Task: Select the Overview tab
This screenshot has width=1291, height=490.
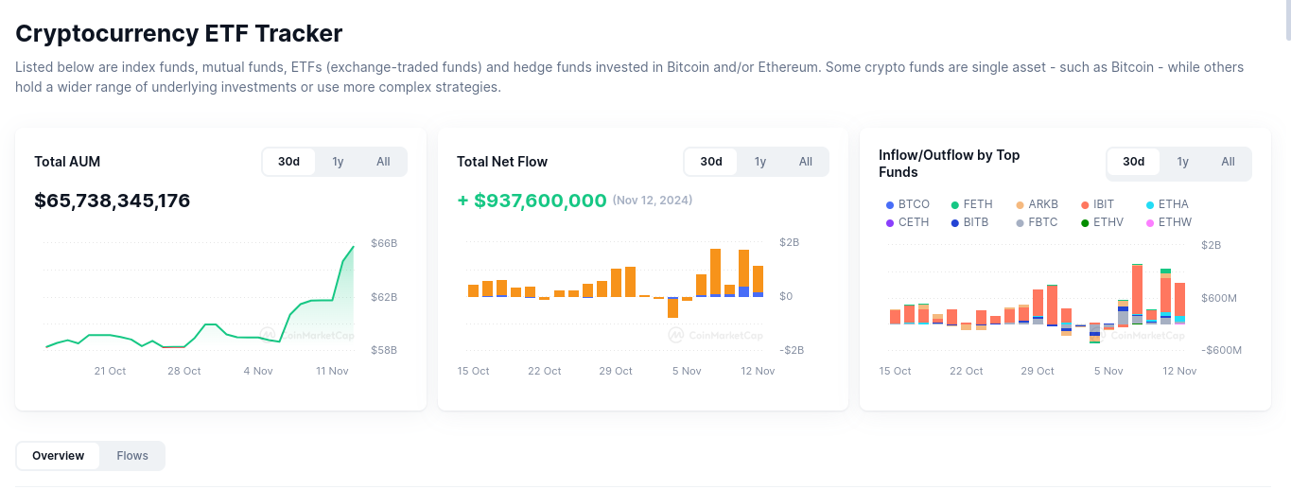Action: click(x=59, y=456)
